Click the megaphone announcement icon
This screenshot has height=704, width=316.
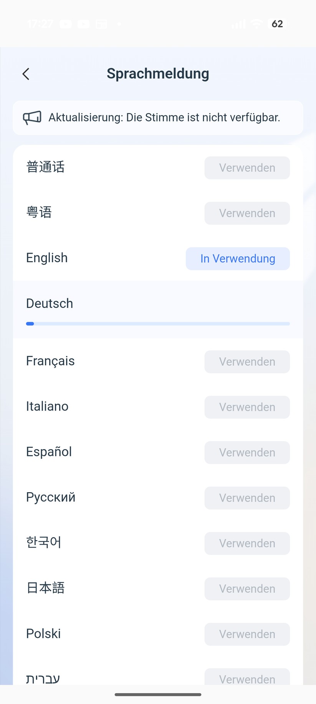(x=31, y=118)
